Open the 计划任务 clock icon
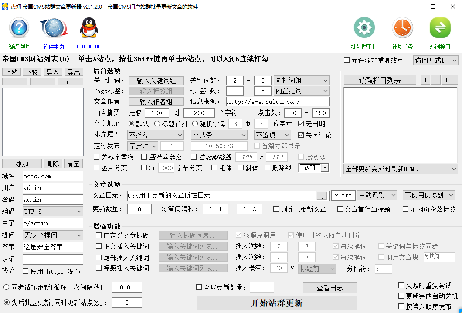Image resolution: width=462 pixels, height=313 pixels. pos(402,28)
